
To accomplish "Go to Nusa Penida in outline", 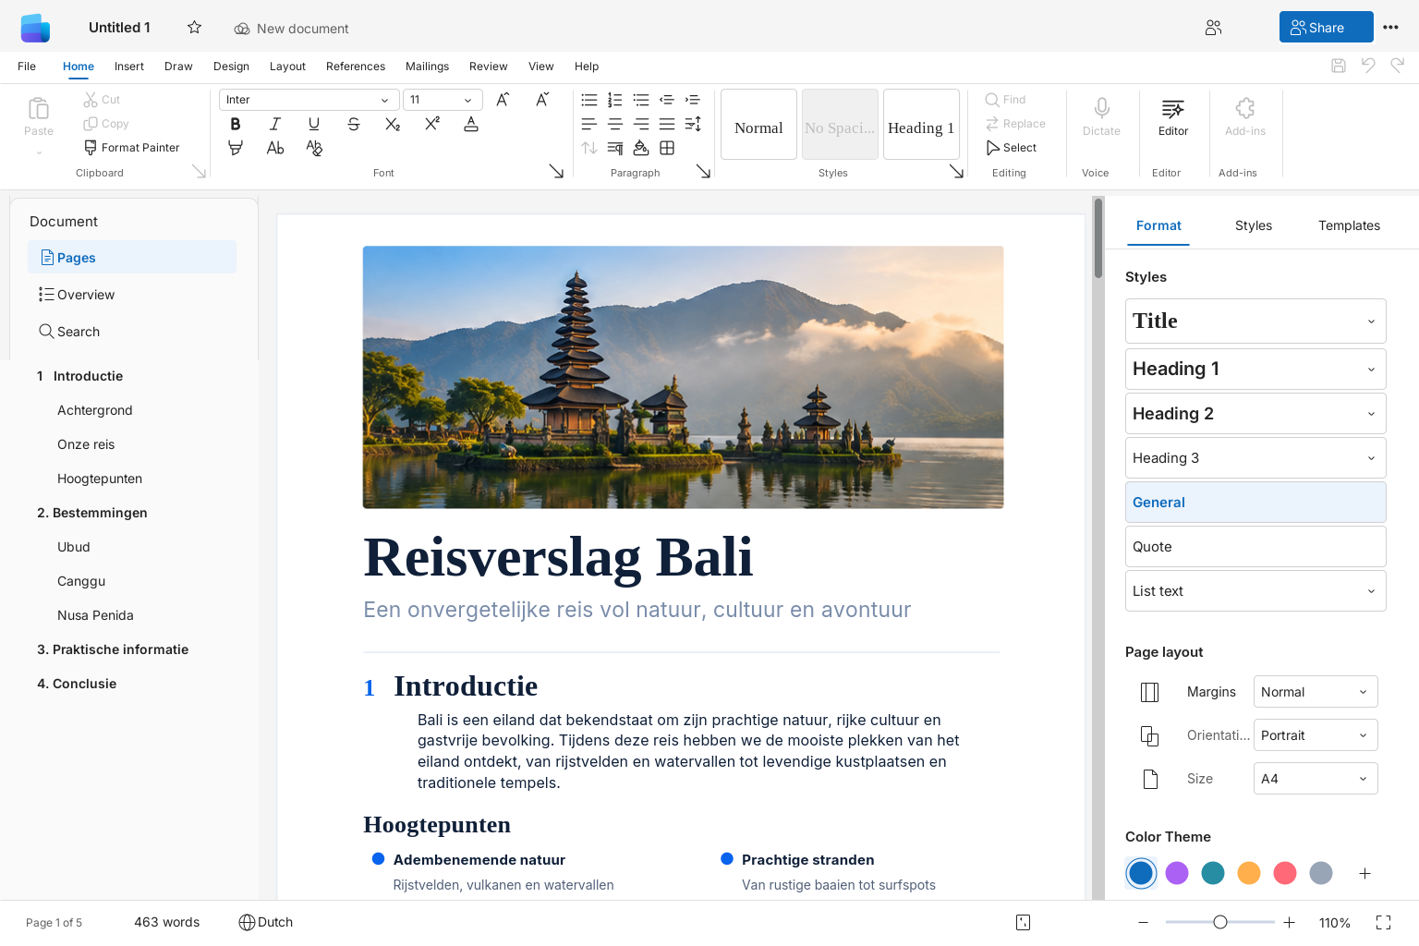I will tap(95, 615).
